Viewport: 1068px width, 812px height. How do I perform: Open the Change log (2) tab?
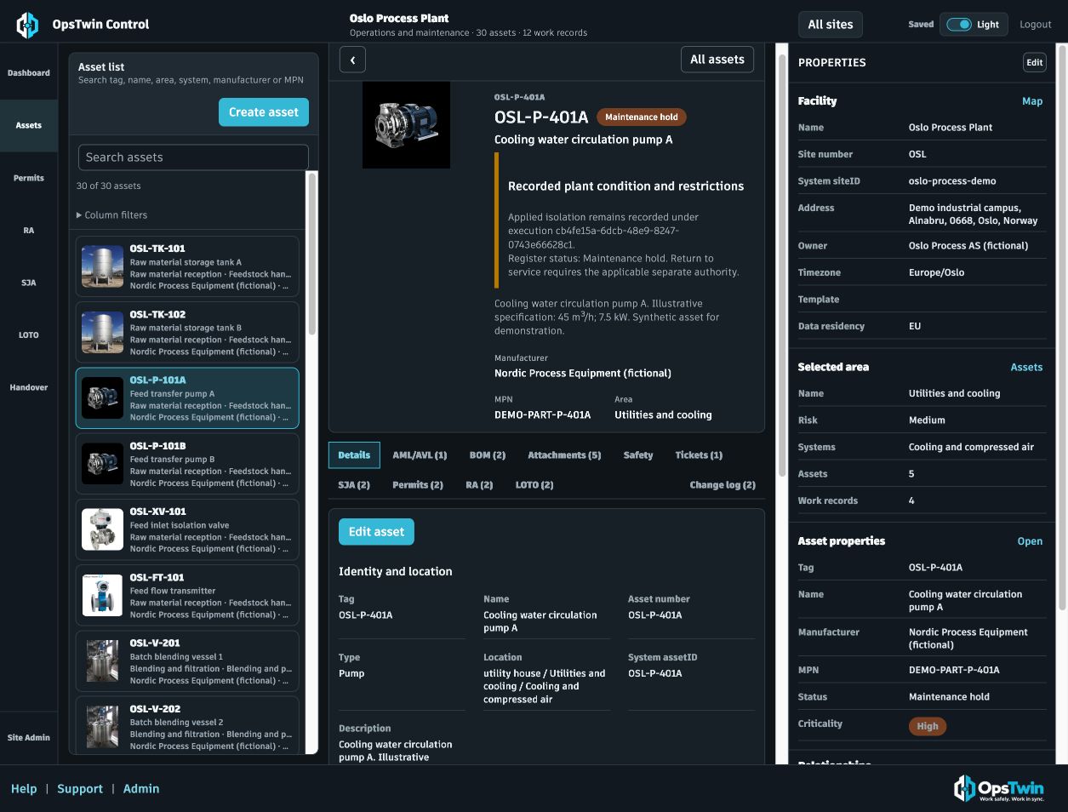[x=722, y=485]
